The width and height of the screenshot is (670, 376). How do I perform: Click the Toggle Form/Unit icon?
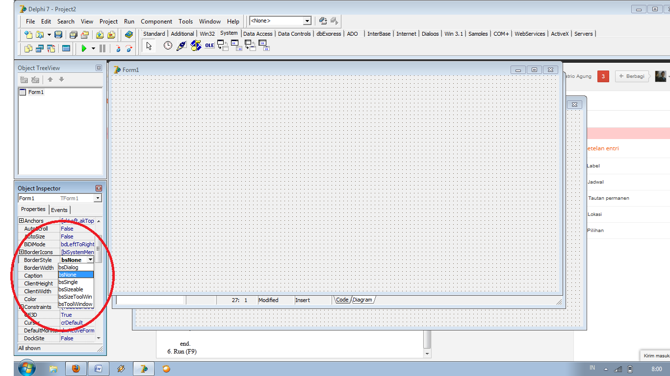(x=51, y=48)
